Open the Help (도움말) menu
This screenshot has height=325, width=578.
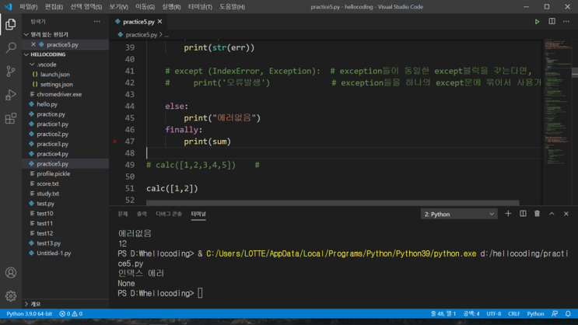[x=232, y=7]
